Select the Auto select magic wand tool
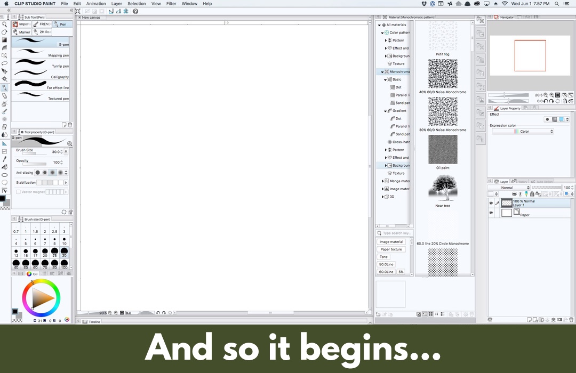This screenshot has height=373, width=576. coord(4,79)
